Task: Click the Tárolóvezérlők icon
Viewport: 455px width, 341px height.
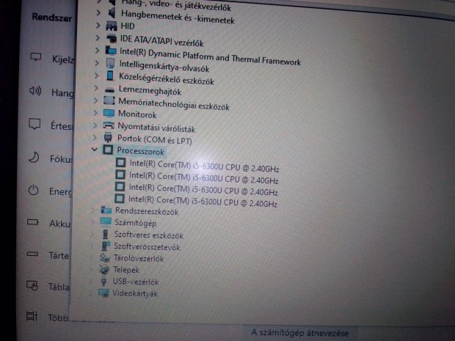Action: click(105, 257)
